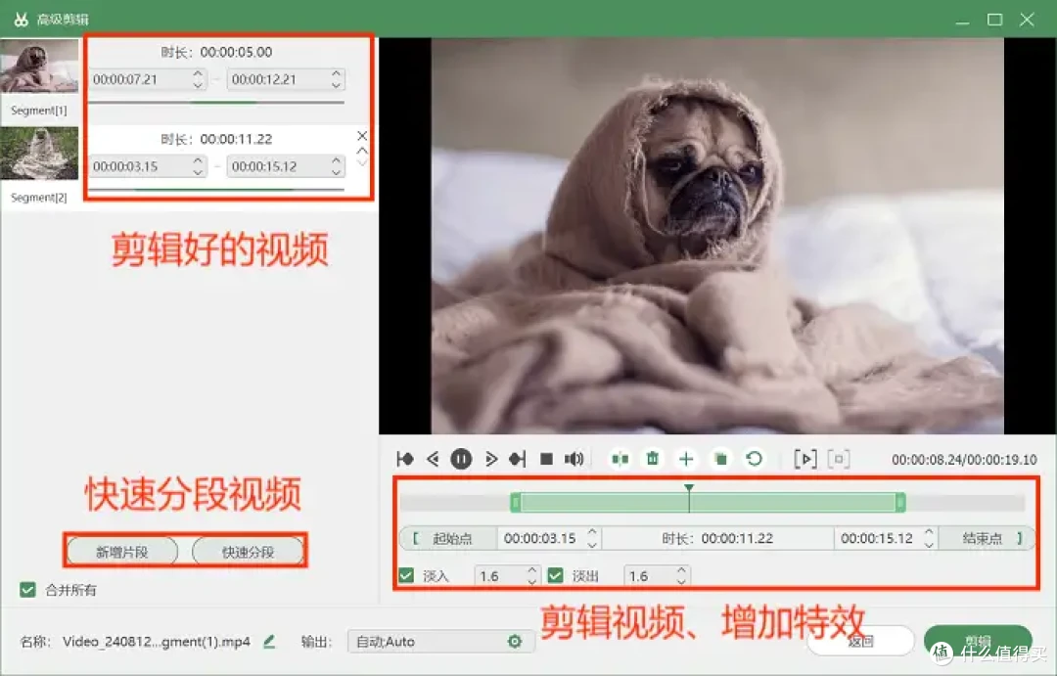Open the 输出 自动Auto dropdown
The height and width of the screenshot is (676, 1057).
click(x=440, y=641)
